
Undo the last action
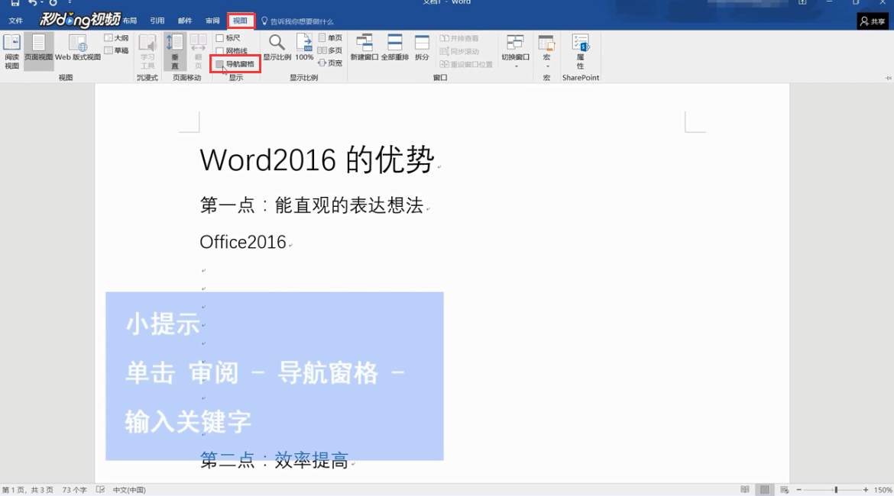point(33,3)
